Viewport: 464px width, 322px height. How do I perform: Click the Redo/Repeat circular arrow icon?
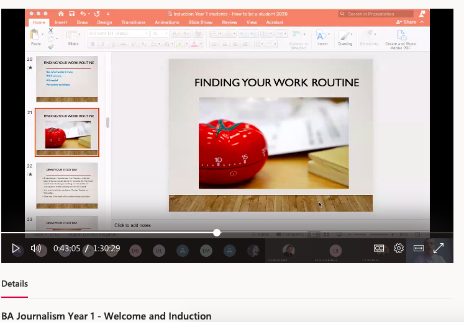(x=97, y=14)
